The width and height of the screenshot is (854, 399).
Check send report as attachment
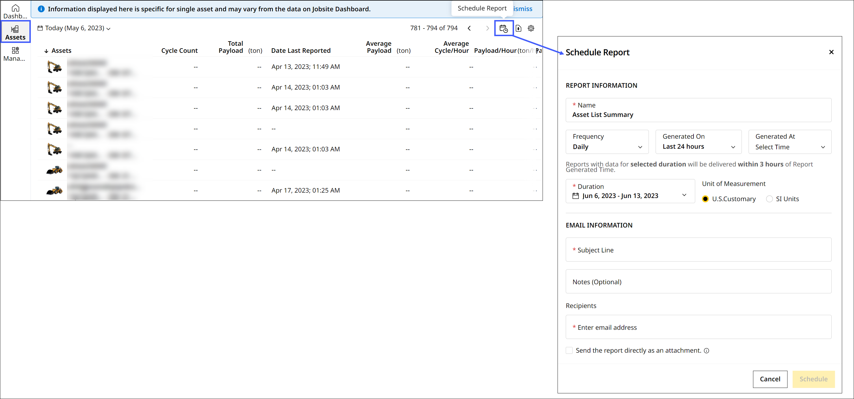[569, 351]
